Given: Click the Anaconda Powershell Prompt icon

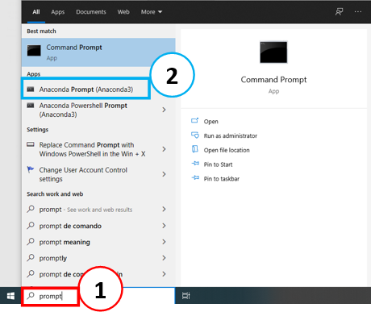Looking at the screenshot, I should tap(31, 106).
